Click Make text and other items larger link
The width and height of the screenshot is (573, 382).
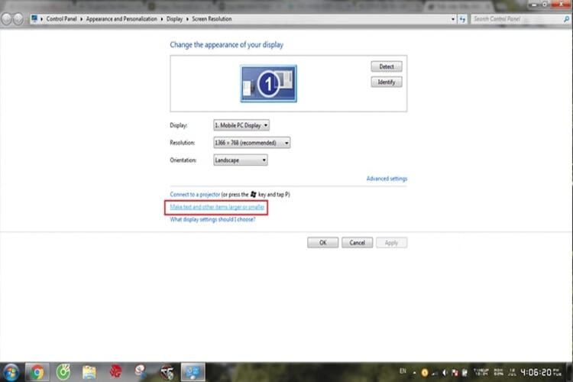pos(217,207)
